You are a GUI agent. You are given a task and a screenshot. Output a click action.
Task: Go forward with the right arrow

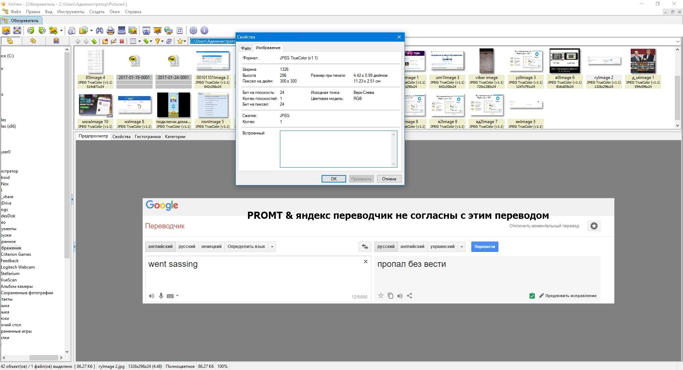click(x=86, y=41)
